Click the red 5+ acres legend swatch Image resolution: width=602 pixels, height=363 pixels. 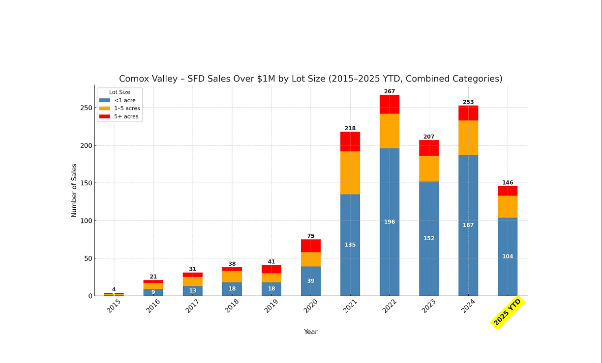[x=104, y=117]
